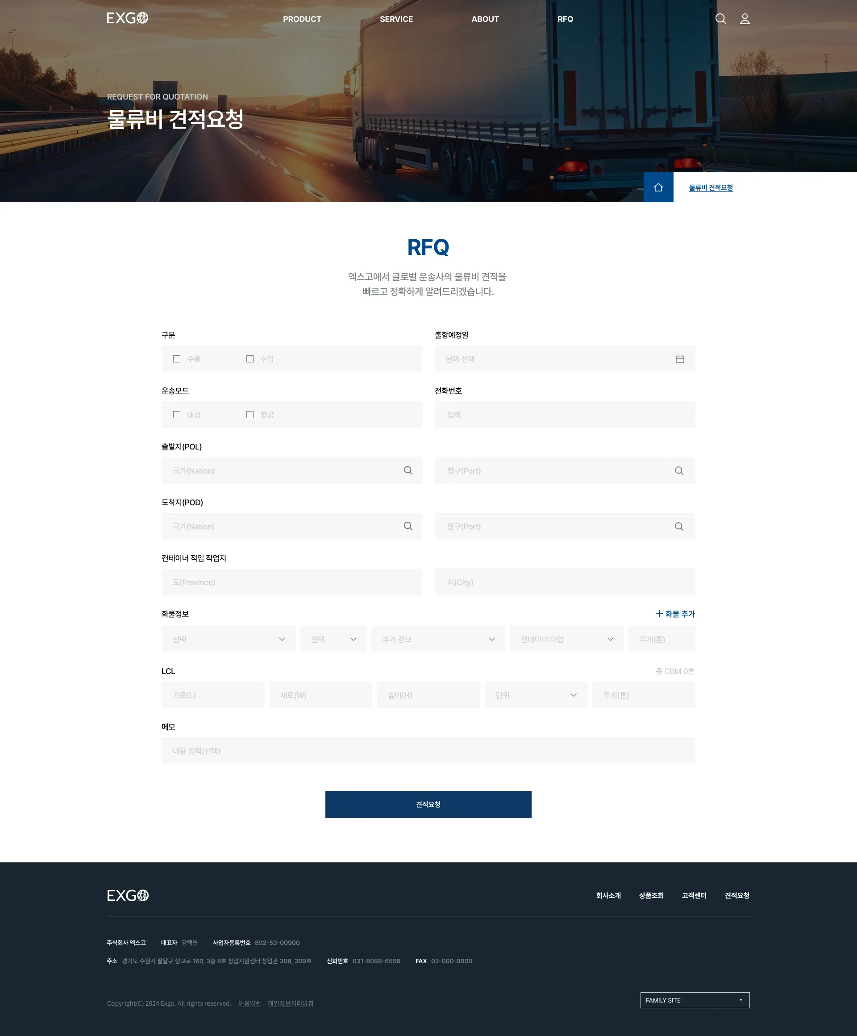Open the 추가 정보 dropdown

437,639
